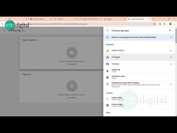Close the Choose tag type panel
177x133 pixels.
coord(107,30)
